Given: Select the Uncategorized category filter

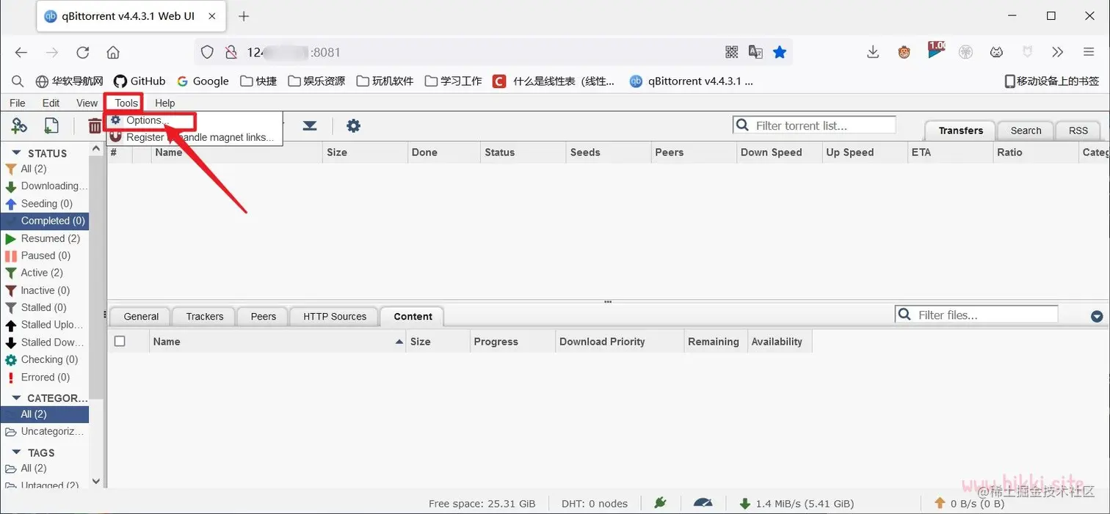Looking at the screenshot, I should tap(45, 431).
